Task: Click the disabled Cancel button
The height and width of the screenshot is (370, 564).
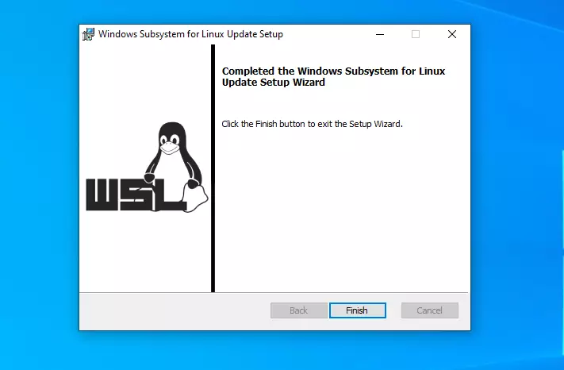Action: coord(430,310)
